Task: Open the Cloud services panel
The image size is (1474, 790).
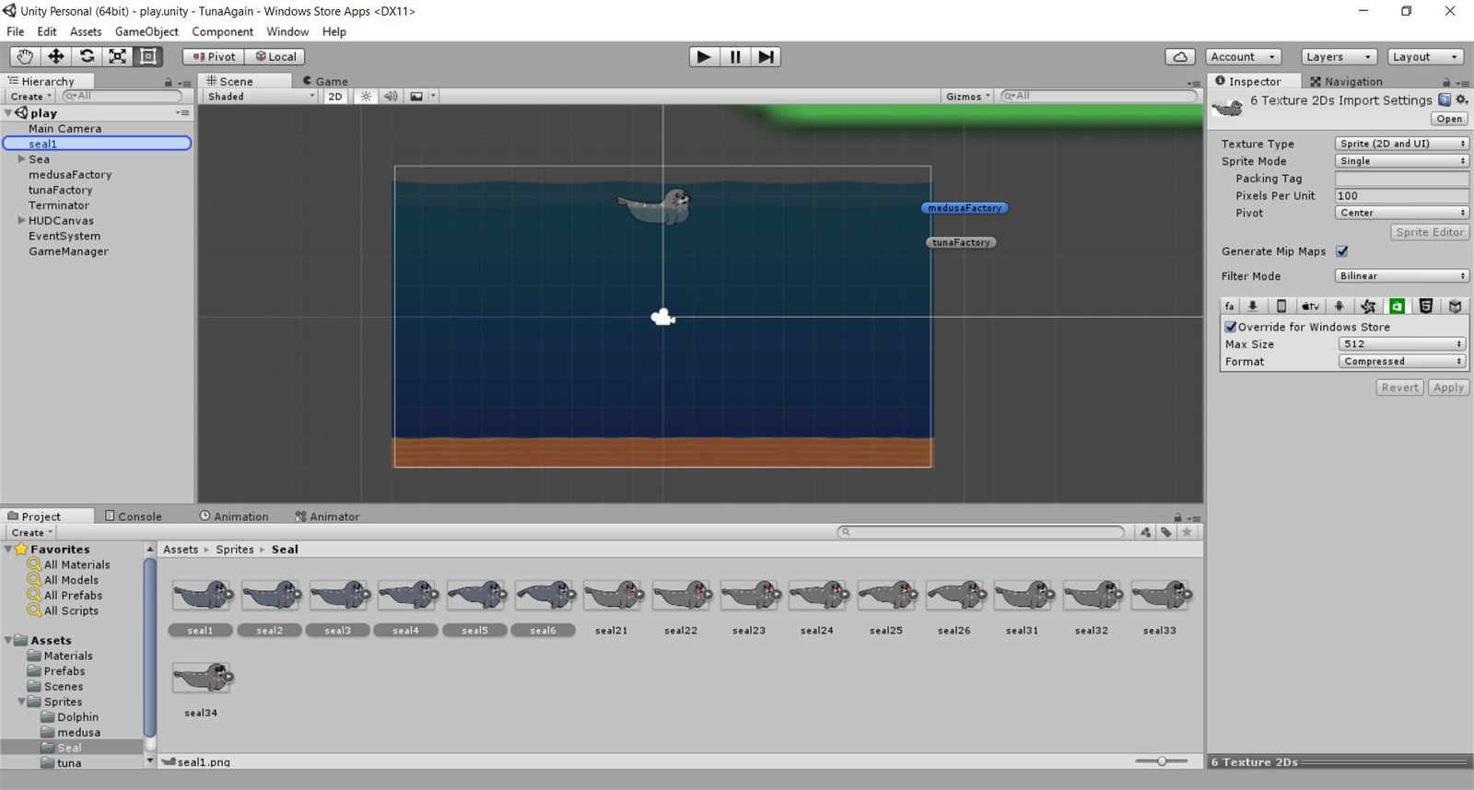Action: pos(1180,57)
